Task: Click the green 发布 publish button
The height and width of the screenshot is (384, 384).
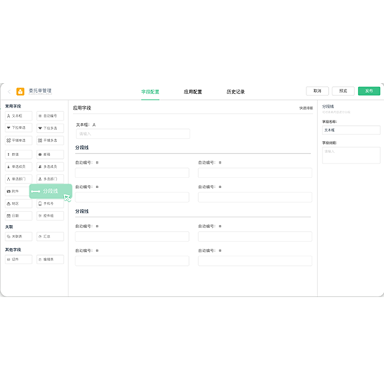Action: coord(369,91)
